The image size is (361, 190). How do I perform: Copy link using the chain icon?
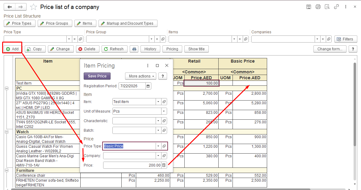click(336, 7)
